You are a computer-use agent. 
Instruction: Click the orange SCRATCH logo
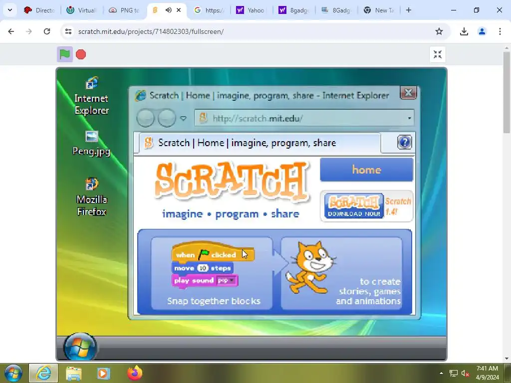click(x=232, y=181)
